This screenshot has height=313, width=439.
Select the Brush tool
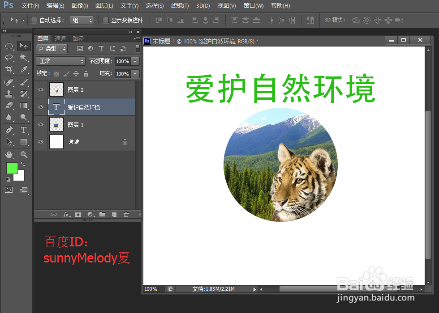coord(23,82)
